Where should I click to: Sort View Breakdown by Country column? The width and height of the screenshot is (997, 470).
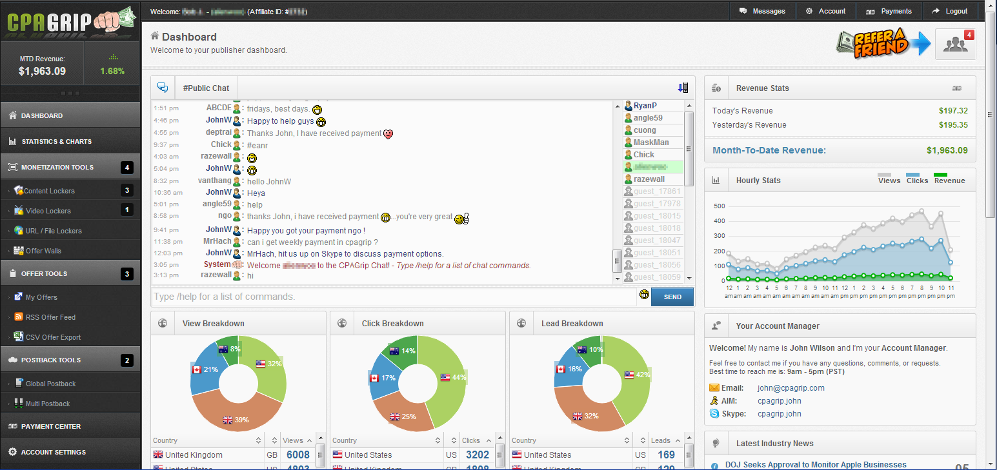tap(207, 440)
